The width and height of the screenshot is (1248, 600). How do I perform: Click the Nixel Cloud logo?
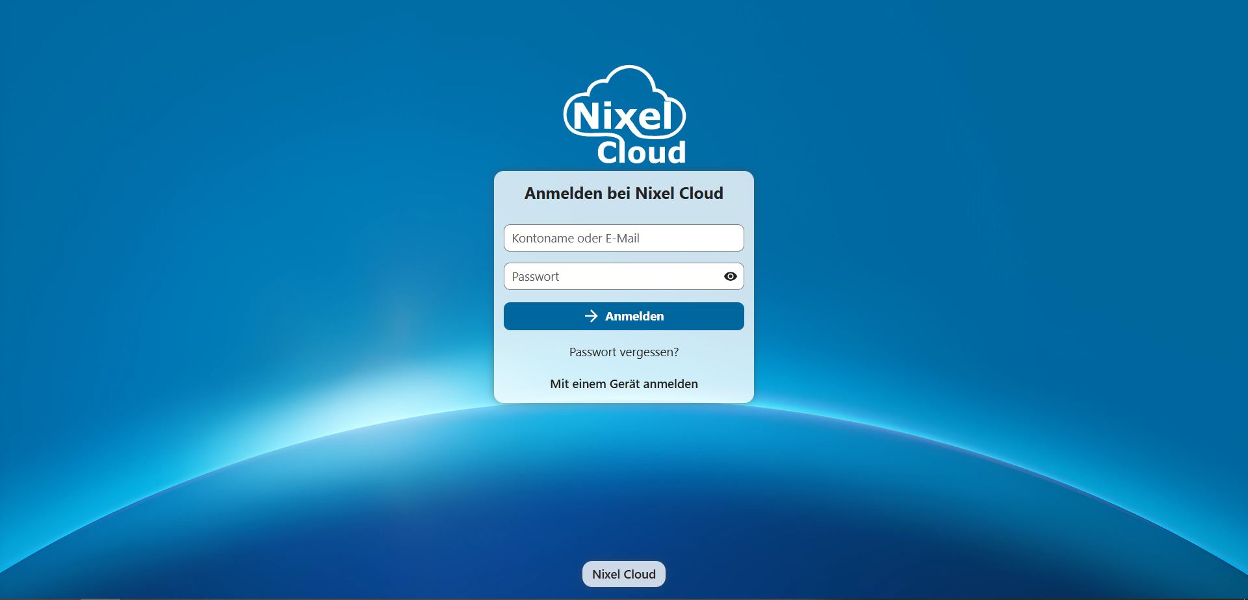tap(624, 115)
